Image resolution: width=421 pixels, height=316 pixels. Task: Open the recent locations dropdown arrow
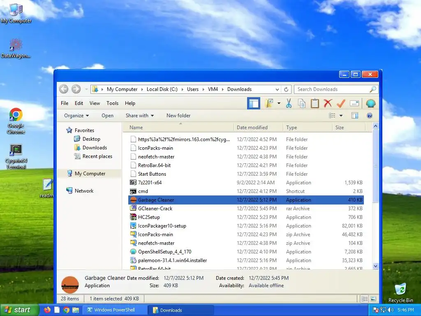point(86,89)
